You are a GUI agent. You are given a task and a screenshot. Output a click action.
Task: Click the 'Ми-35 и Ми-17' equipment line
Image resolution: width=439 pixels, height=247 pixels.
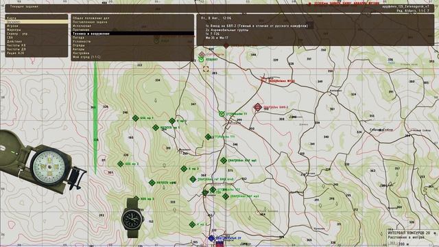217,38
